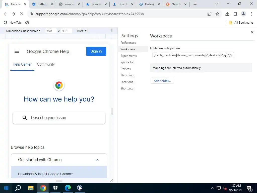This screenshot has height=193, width=257.
Task: Open Dimensions: Responsive dropdown
Action: pyautogui.click(x=23, y=31)
